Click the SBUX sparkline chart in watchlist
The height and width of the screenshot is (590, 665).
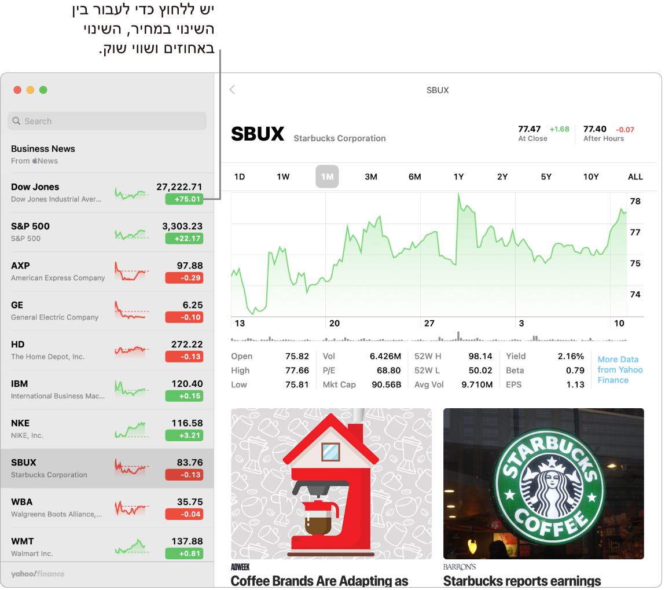click(x=132, y=466)
